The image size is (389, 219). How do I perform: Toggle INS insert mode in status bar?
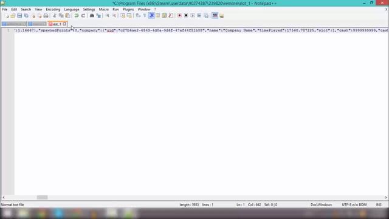(379, 205)
